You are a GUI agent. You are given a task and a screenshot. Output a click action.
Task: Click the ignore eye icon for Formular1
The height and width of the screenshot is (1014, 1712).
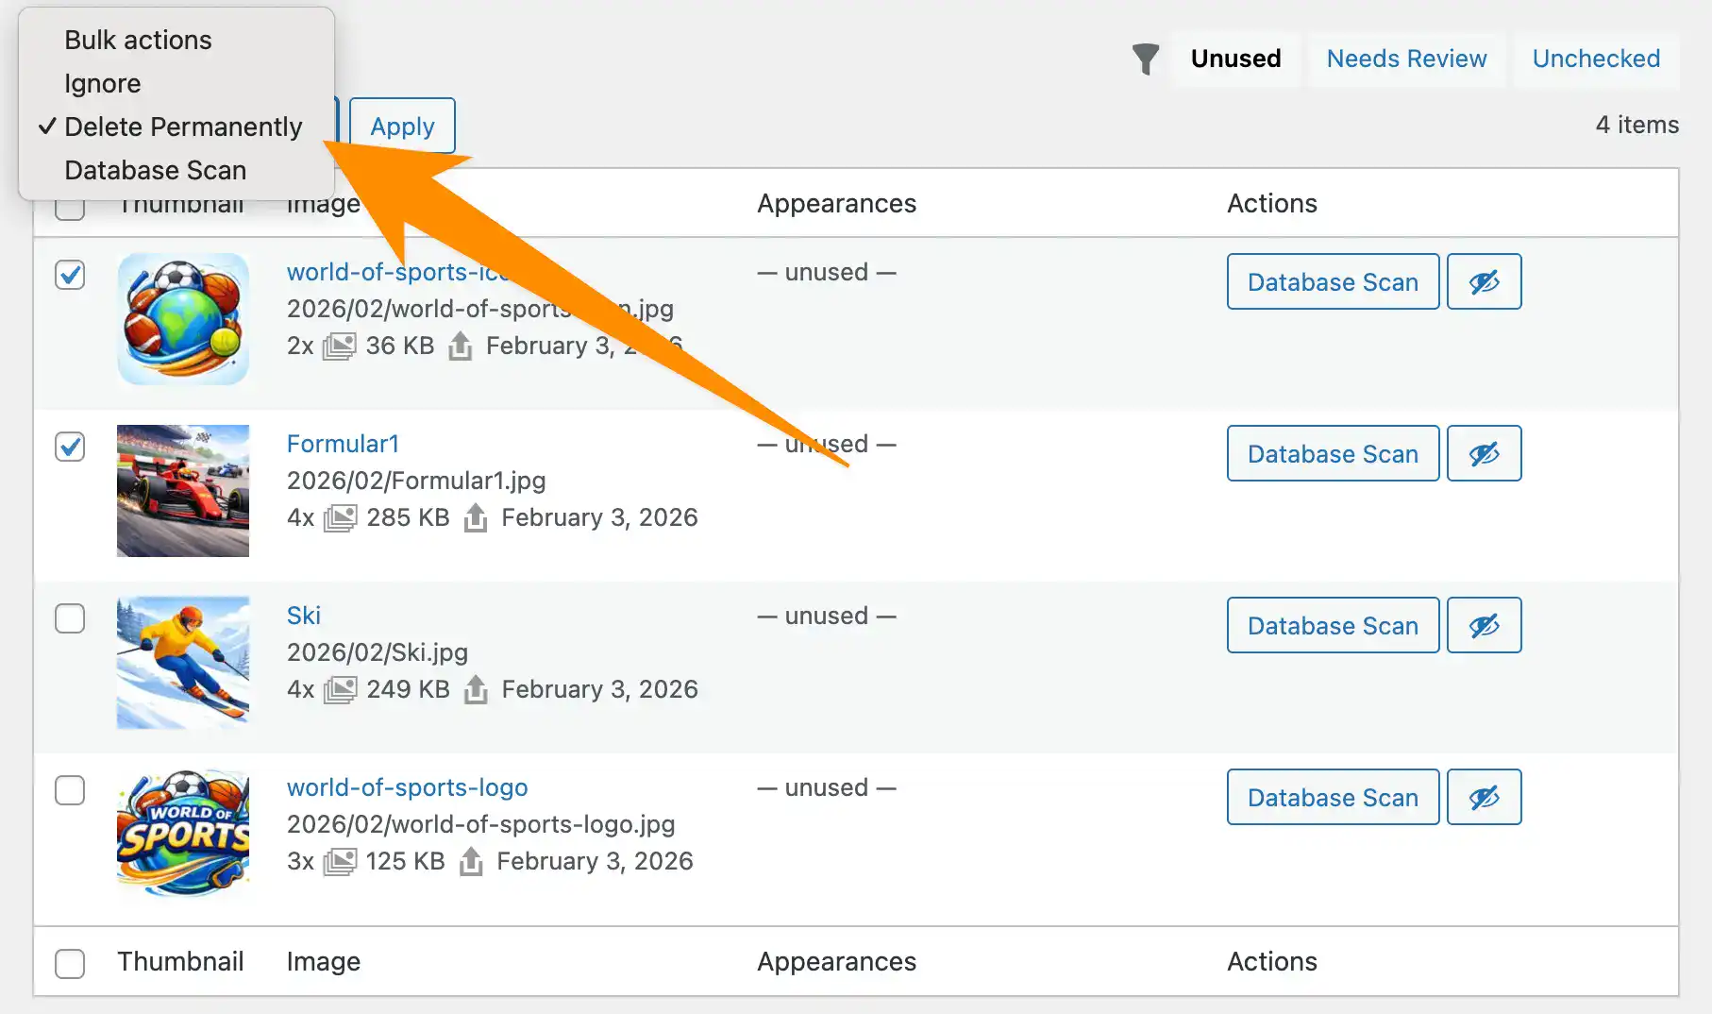click(1484, 454)
